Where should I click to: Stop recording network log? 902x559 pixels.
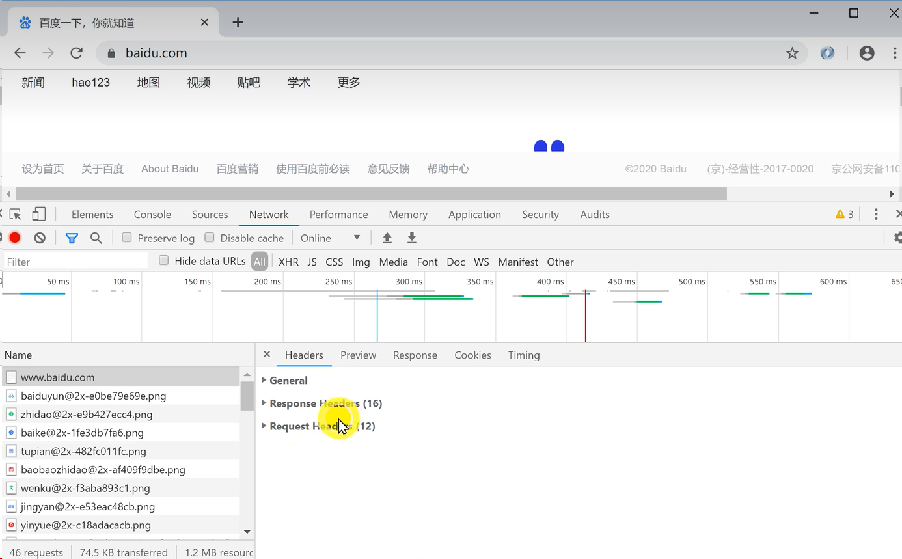pos(15,238)
